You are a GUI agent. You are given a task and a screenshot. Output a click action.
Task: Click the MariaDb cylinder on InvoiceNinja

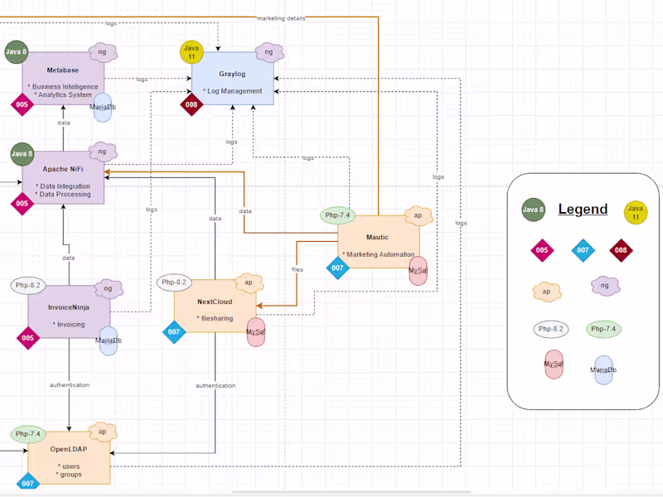[x=109, y=340]
